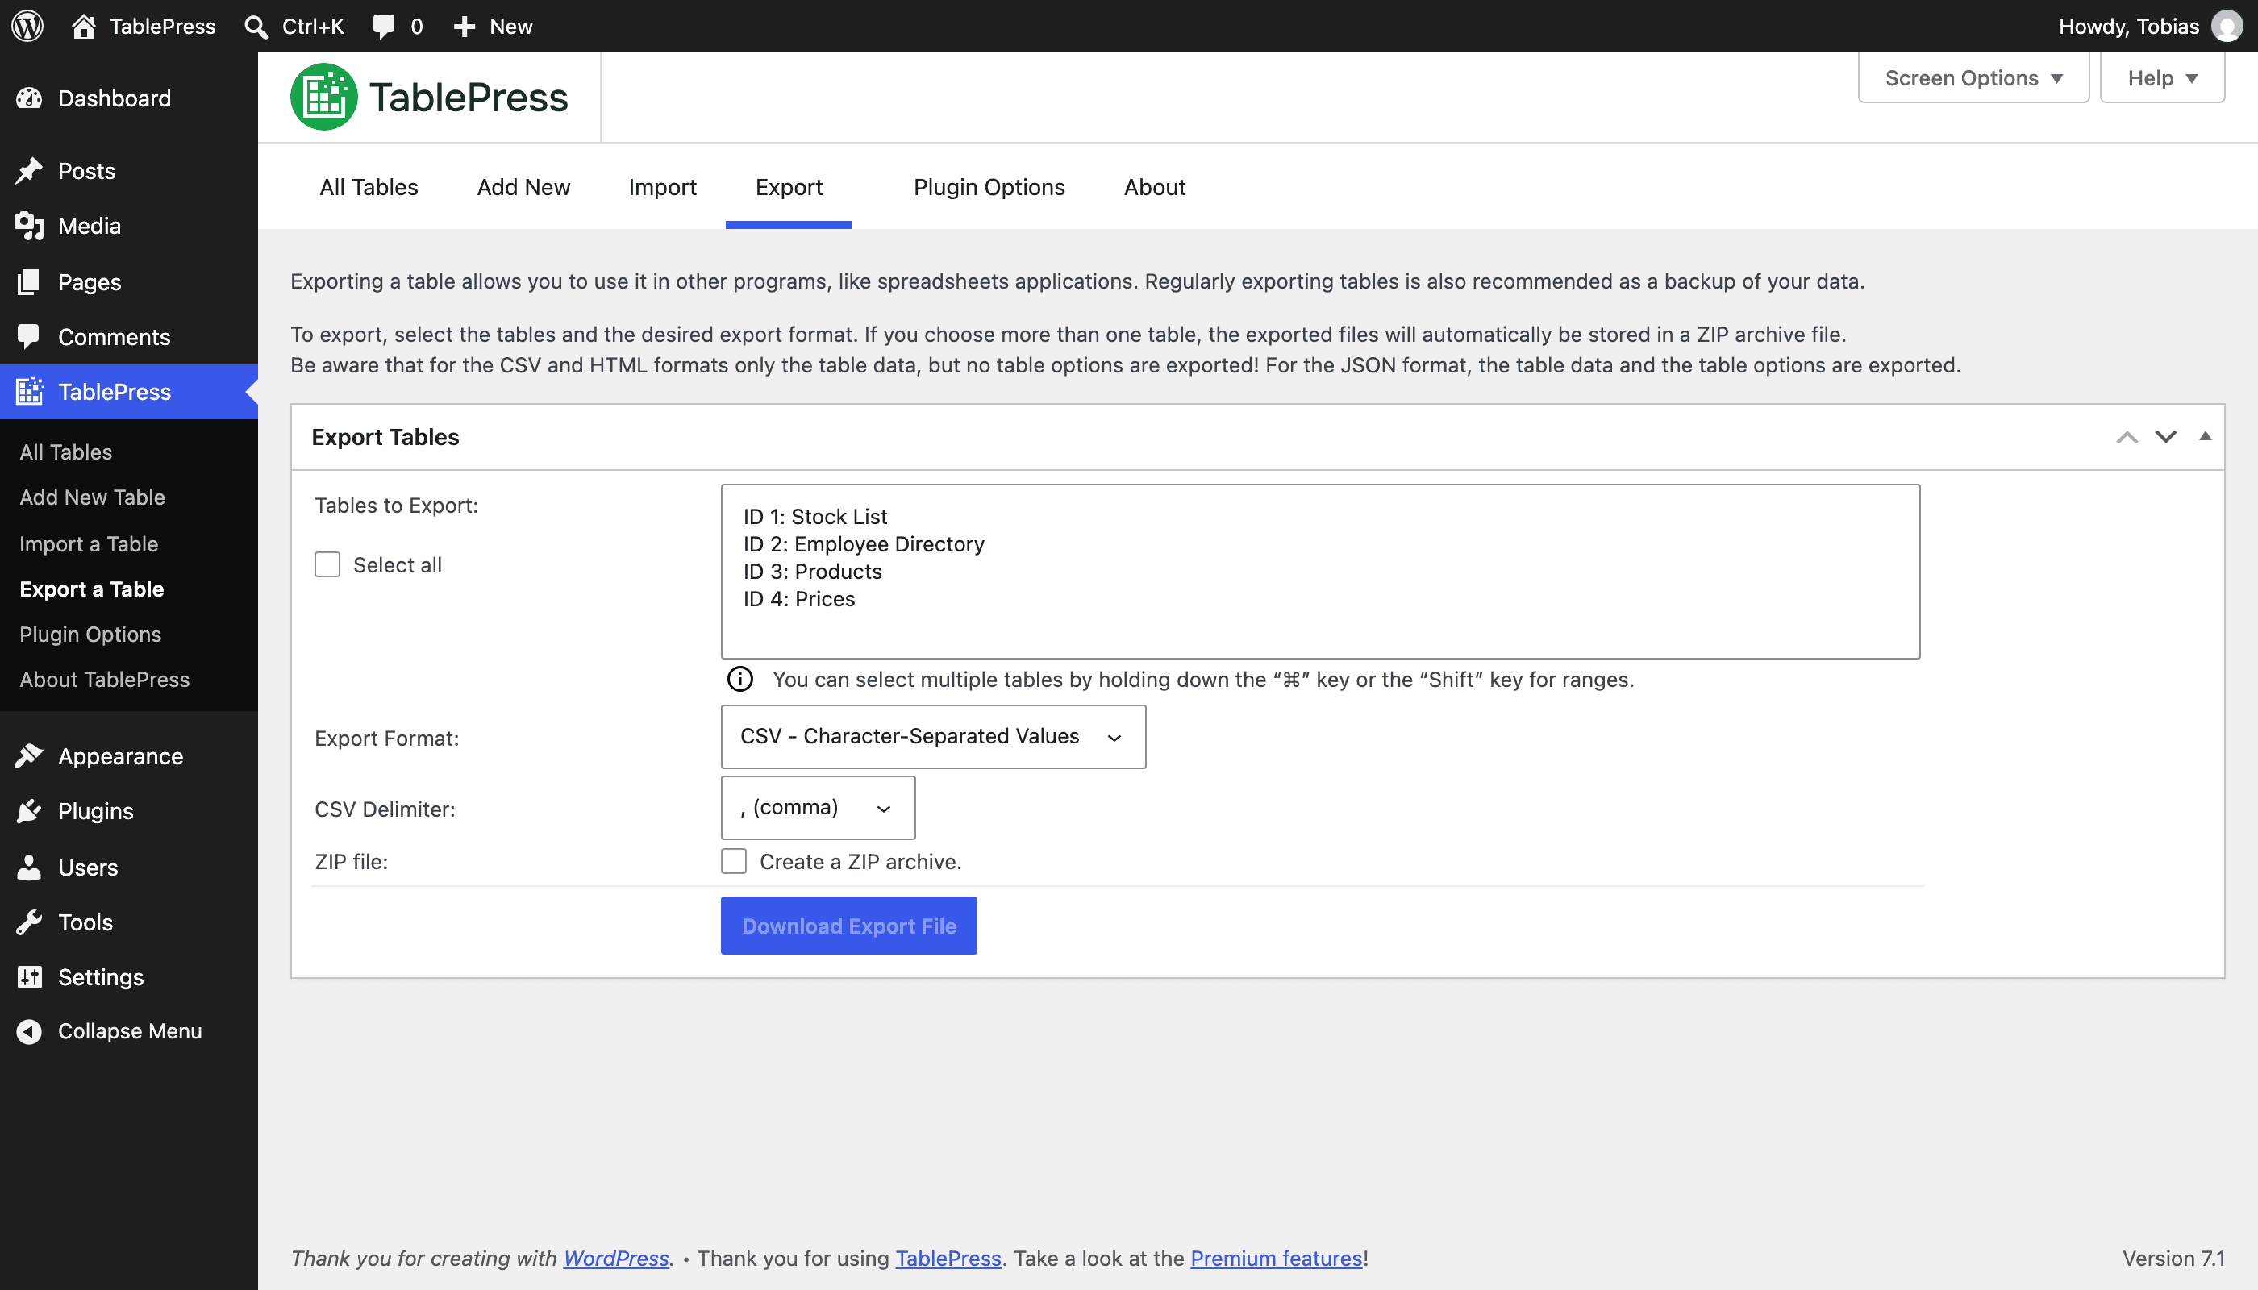This screenshot has width=2258, height=1290.
Task: Open the Settings menu
Action: pyautogui.click(x=129, y=976)
